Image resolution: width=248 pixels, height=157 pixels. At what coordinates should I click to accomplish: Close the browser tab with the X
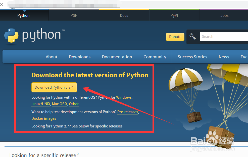[x=2, y=5]
